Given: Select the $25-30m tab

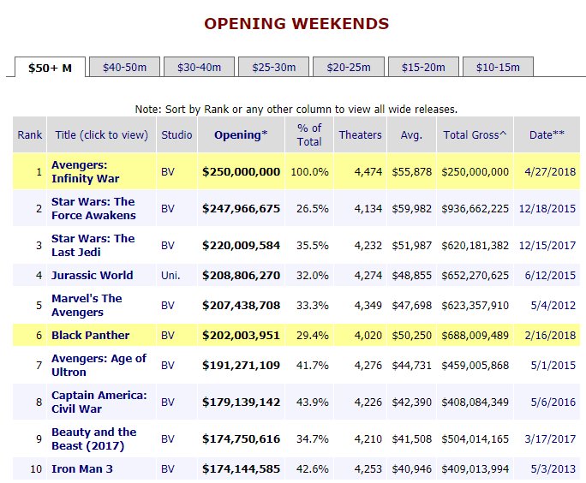Looking at the screenshot, I should [273, 67].
